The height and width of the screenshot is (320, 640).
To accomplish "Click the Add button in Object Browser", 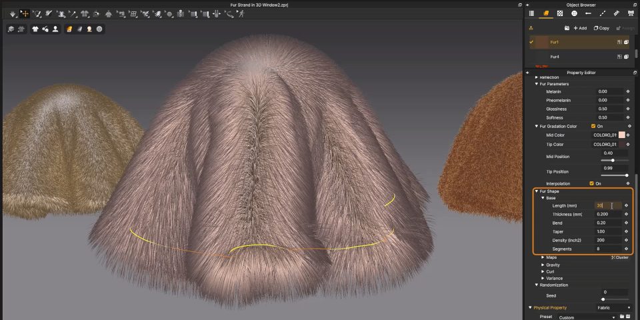I will [579, 28].
